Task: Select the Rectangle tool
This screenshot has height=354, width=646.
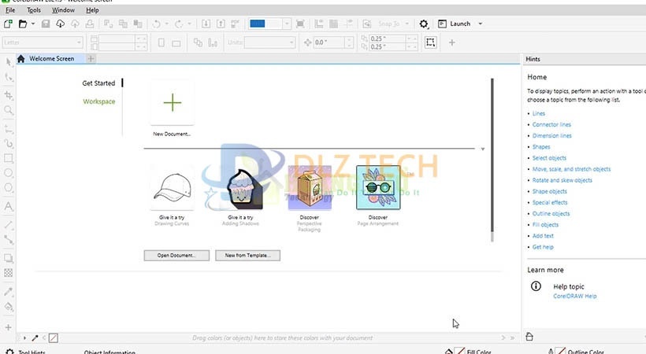Action: click(x=9, y=158)
